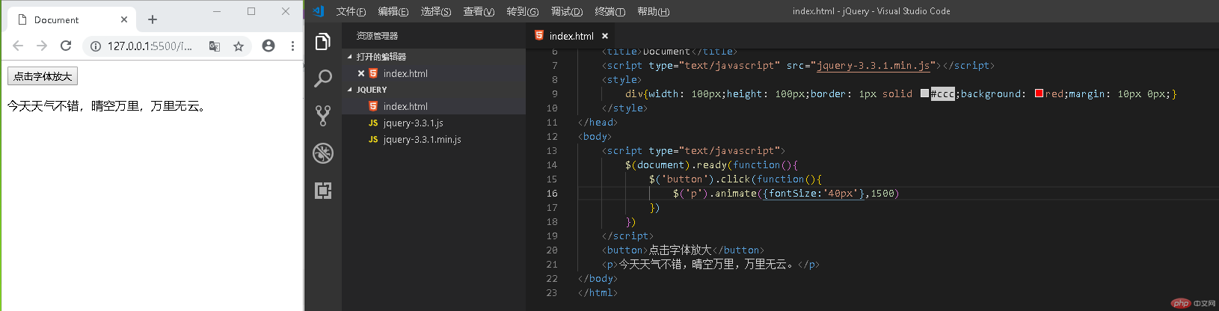The image size is (1219, 311).
Task: Open the Extensions view in activity bar
Action: tap(323, 191)
